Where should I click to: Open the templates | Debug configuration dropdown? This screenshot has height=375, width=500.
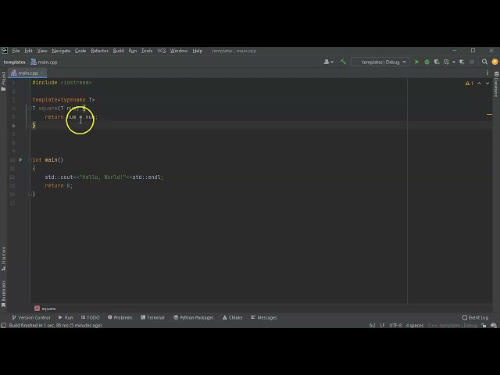point(380,62)
